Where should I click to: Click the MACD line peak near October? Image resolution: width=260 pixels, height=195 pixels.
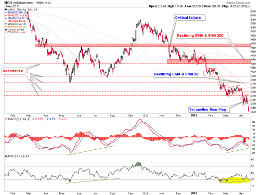tap(140, 120)
